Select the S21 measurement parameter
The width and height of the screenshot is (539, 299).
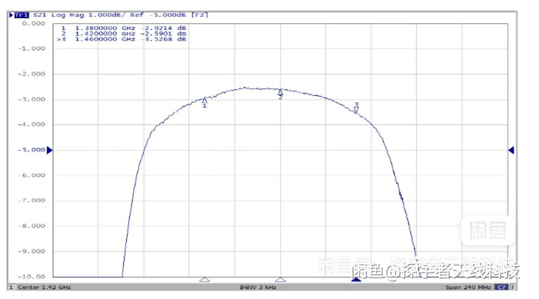40,15
